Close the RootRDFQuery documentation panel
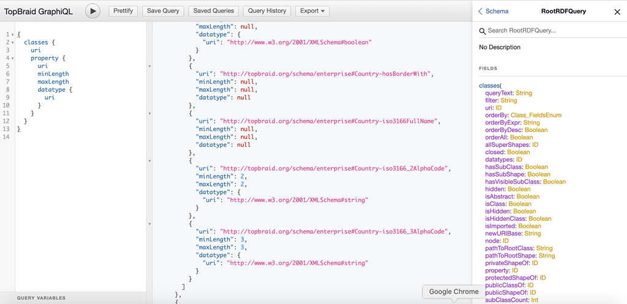The width and height of the screenshot is (627, 304). pyautogui.click(x=617, y=12)
